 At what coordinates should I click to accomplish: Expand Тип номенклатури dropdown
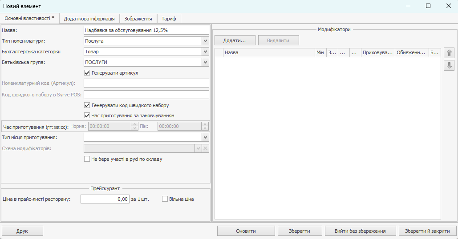205,41
